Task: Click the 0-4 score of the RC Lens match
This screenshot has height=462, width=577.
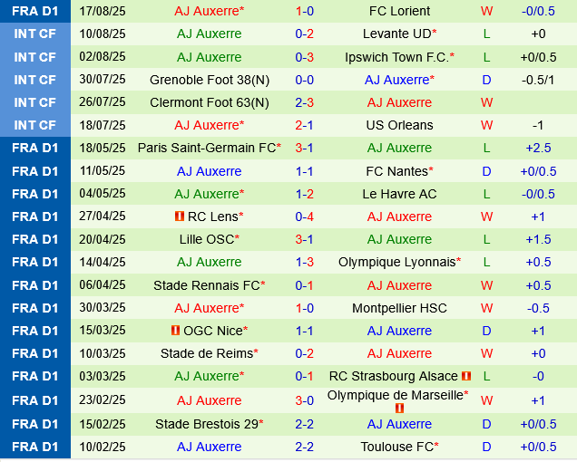Action: coord(305,217)
